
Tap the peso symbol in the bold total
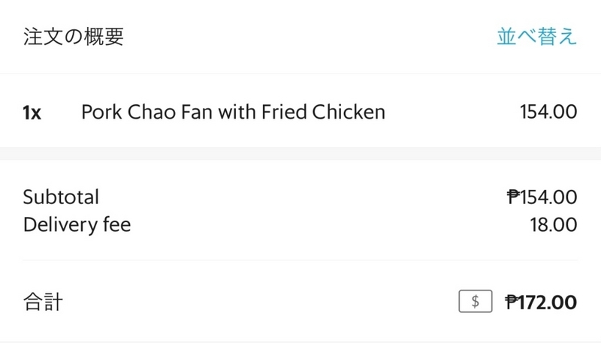click(x=512, y=302)
